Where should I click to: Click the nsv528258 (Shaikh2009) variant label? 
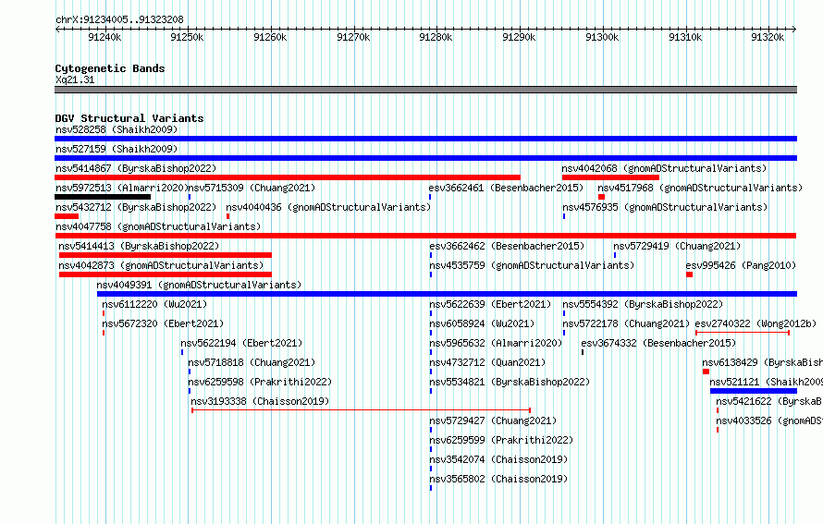click(x=117, y=129)
